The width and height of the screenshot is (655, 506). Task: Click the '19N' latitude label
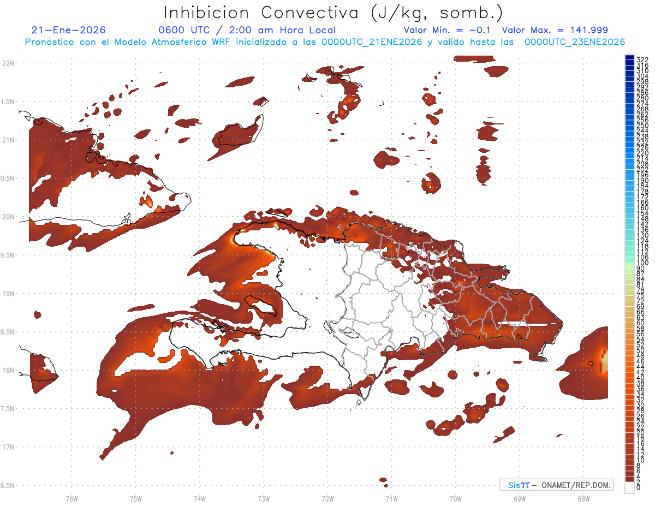[8, 293]
